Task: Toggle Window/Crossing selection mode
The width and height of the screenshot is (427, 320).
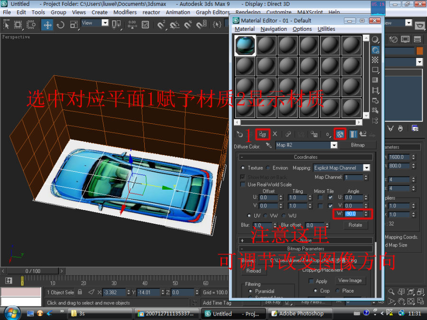Action: (31, 25)
